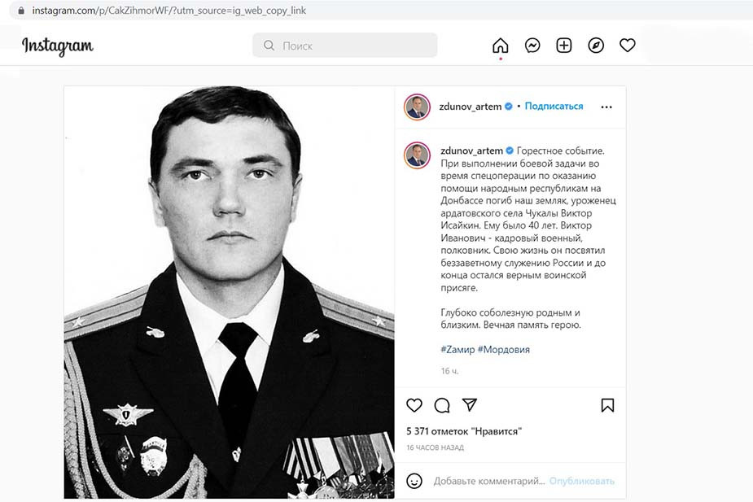The width and height of the screenshot is (753, 502).
Task: Open the comment bubble icon
Action: pyautogui.click(x=442, y=405)
